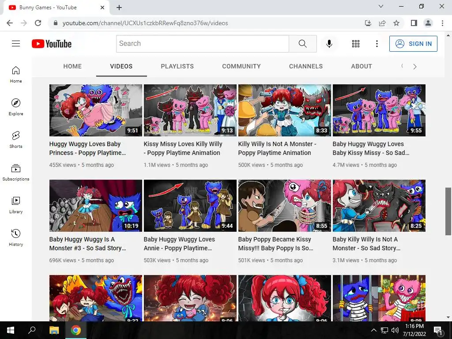The height and width of the screenshot is (339, 452).
Task: Open the Chrome profile avatar
Action: click(x=428, y=23)
